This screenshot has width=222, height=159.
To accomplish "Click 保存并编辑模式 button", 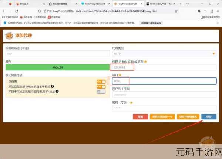I will coord(188,117).
